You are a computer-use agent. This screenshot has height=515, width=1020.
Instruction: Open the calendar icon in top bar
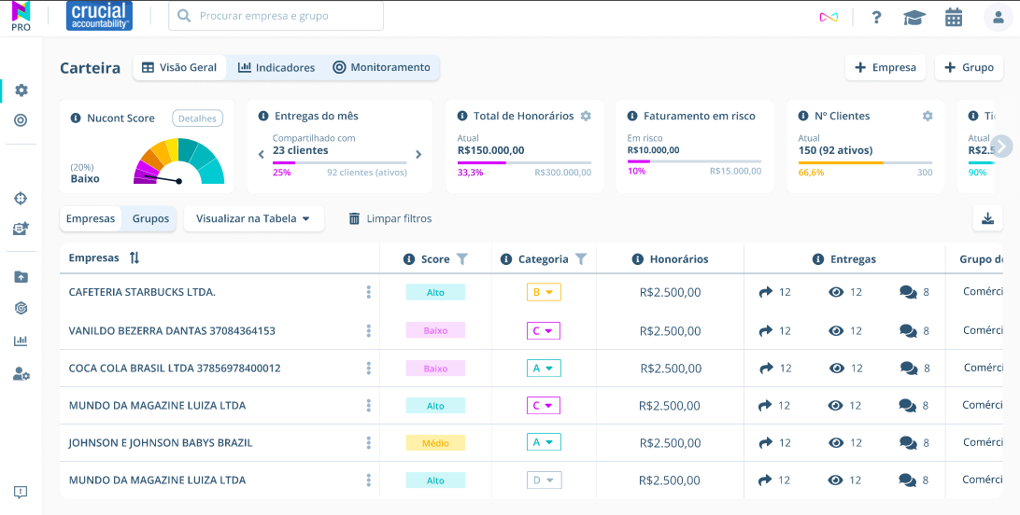coord(954,18)
